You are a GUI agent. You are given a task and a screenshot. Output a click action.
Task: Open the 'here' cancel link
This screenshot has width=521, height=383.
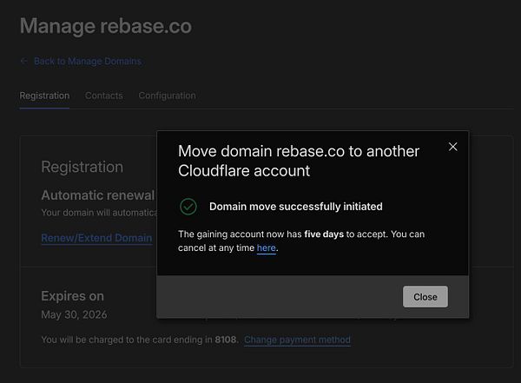(267, 248)
